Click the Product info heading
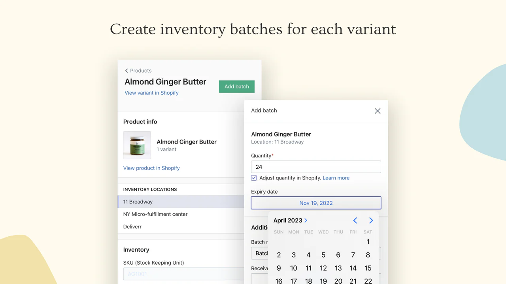 pyautogui.click(x=140, y=122)
